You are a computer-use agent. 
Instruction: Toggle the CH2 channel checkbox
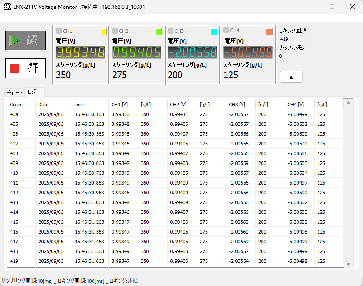click(x=115, y=31)
